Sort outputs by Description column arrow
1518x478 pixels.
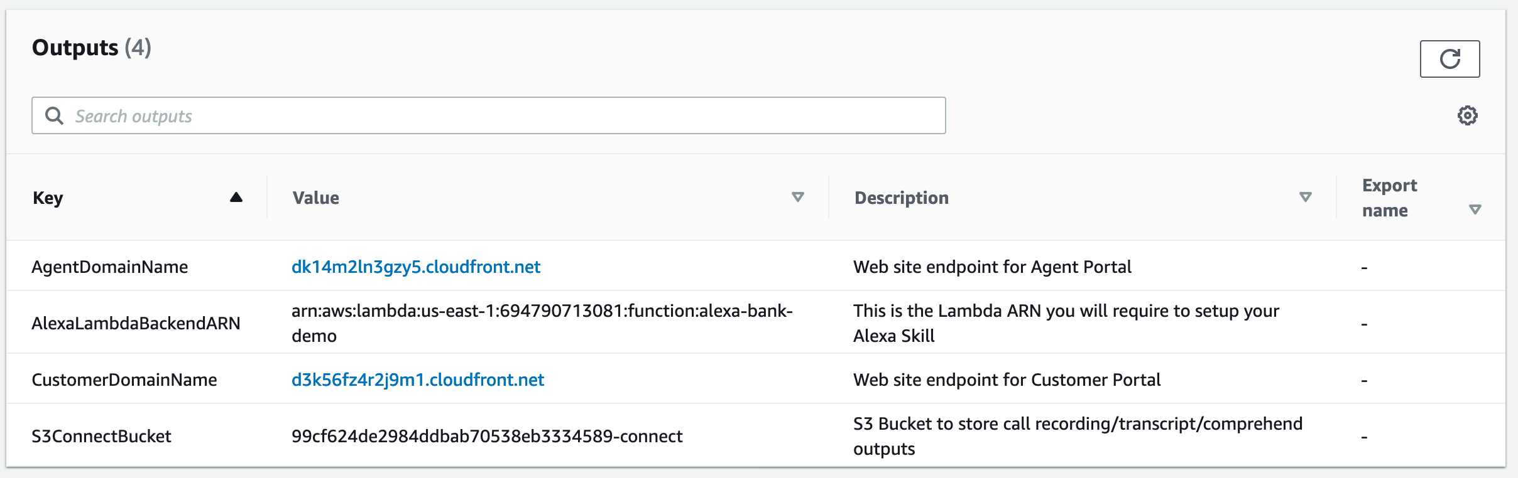point(1306,197)
